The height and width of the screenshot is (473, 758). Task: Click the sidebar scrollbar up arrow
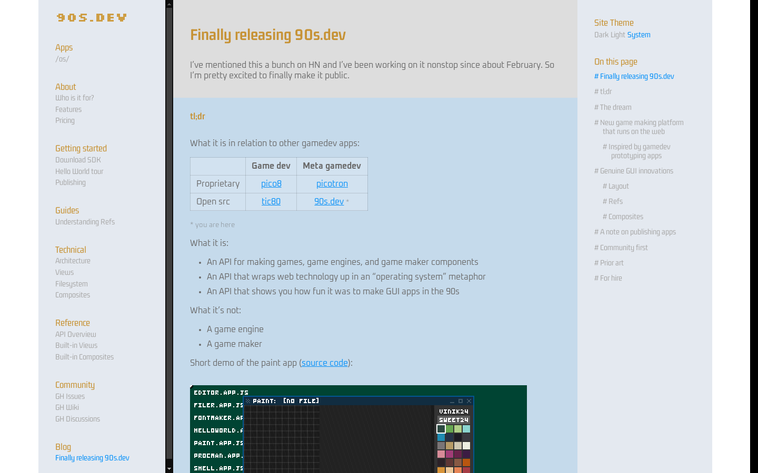click(169, 4)
